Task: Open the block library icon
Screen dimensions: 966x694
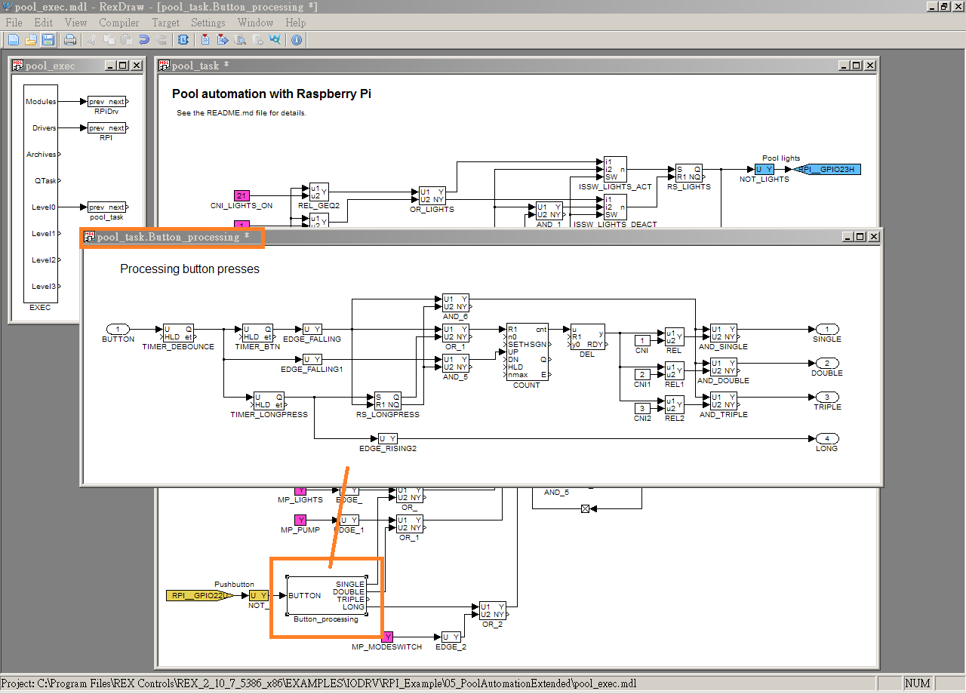Action: 183,39
